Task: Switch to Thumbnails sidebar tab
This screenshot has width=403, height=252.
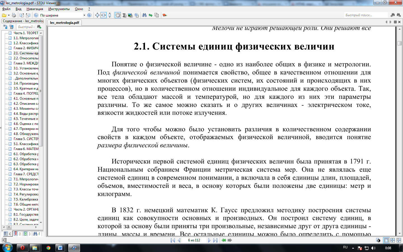Action: click(27, 234)
